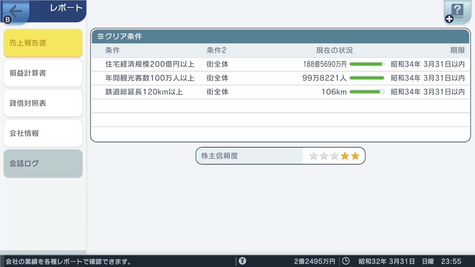Click the 2億2495万円 funds display
Screen dimensions: 475x267
(x=315, y=261)
